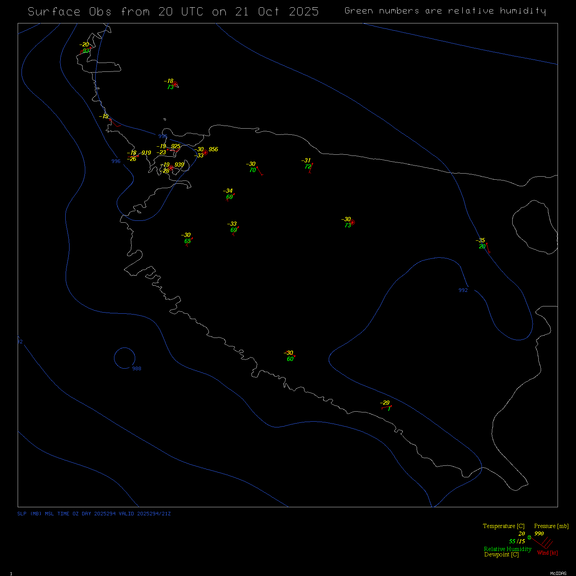Screen dimensions: 576x576
Task: Select the station with temperature -29
Action: [386, 406]
